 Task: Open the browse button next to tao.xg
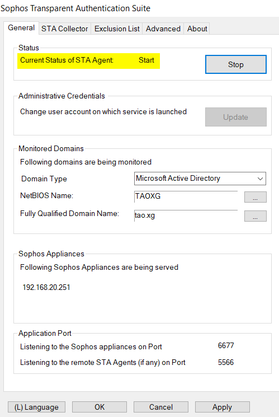pos(255,216)
